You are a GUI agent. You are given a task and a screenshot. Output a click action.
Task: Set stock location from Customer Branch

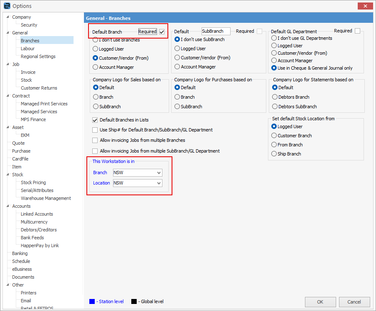(x=274, y=136)
